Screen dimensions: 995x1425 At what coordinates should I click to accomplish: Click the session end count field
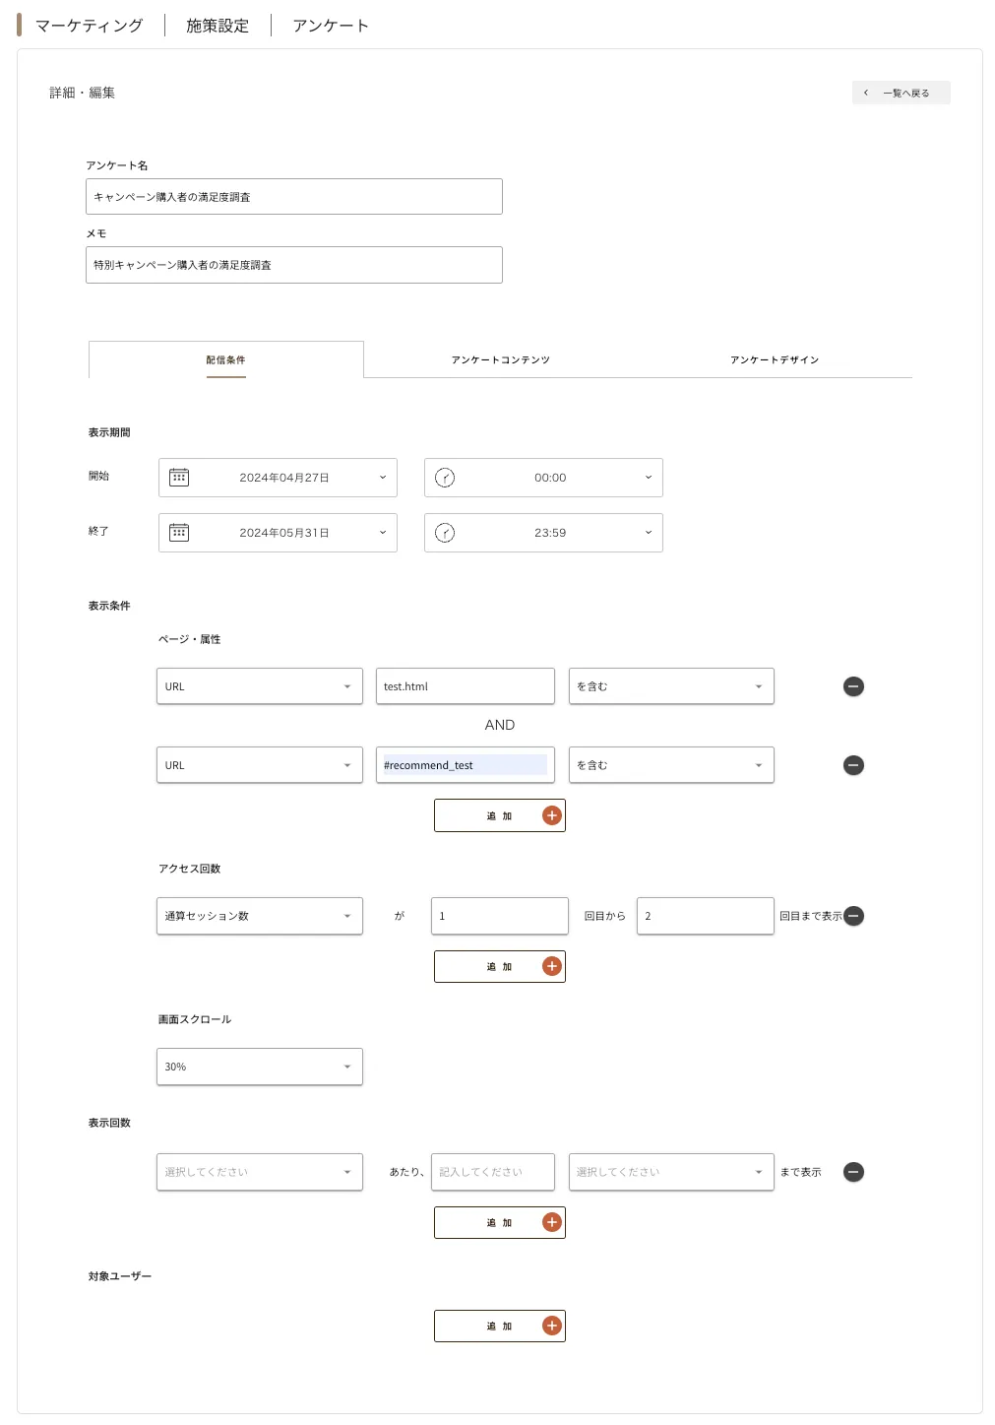(706, 916)
